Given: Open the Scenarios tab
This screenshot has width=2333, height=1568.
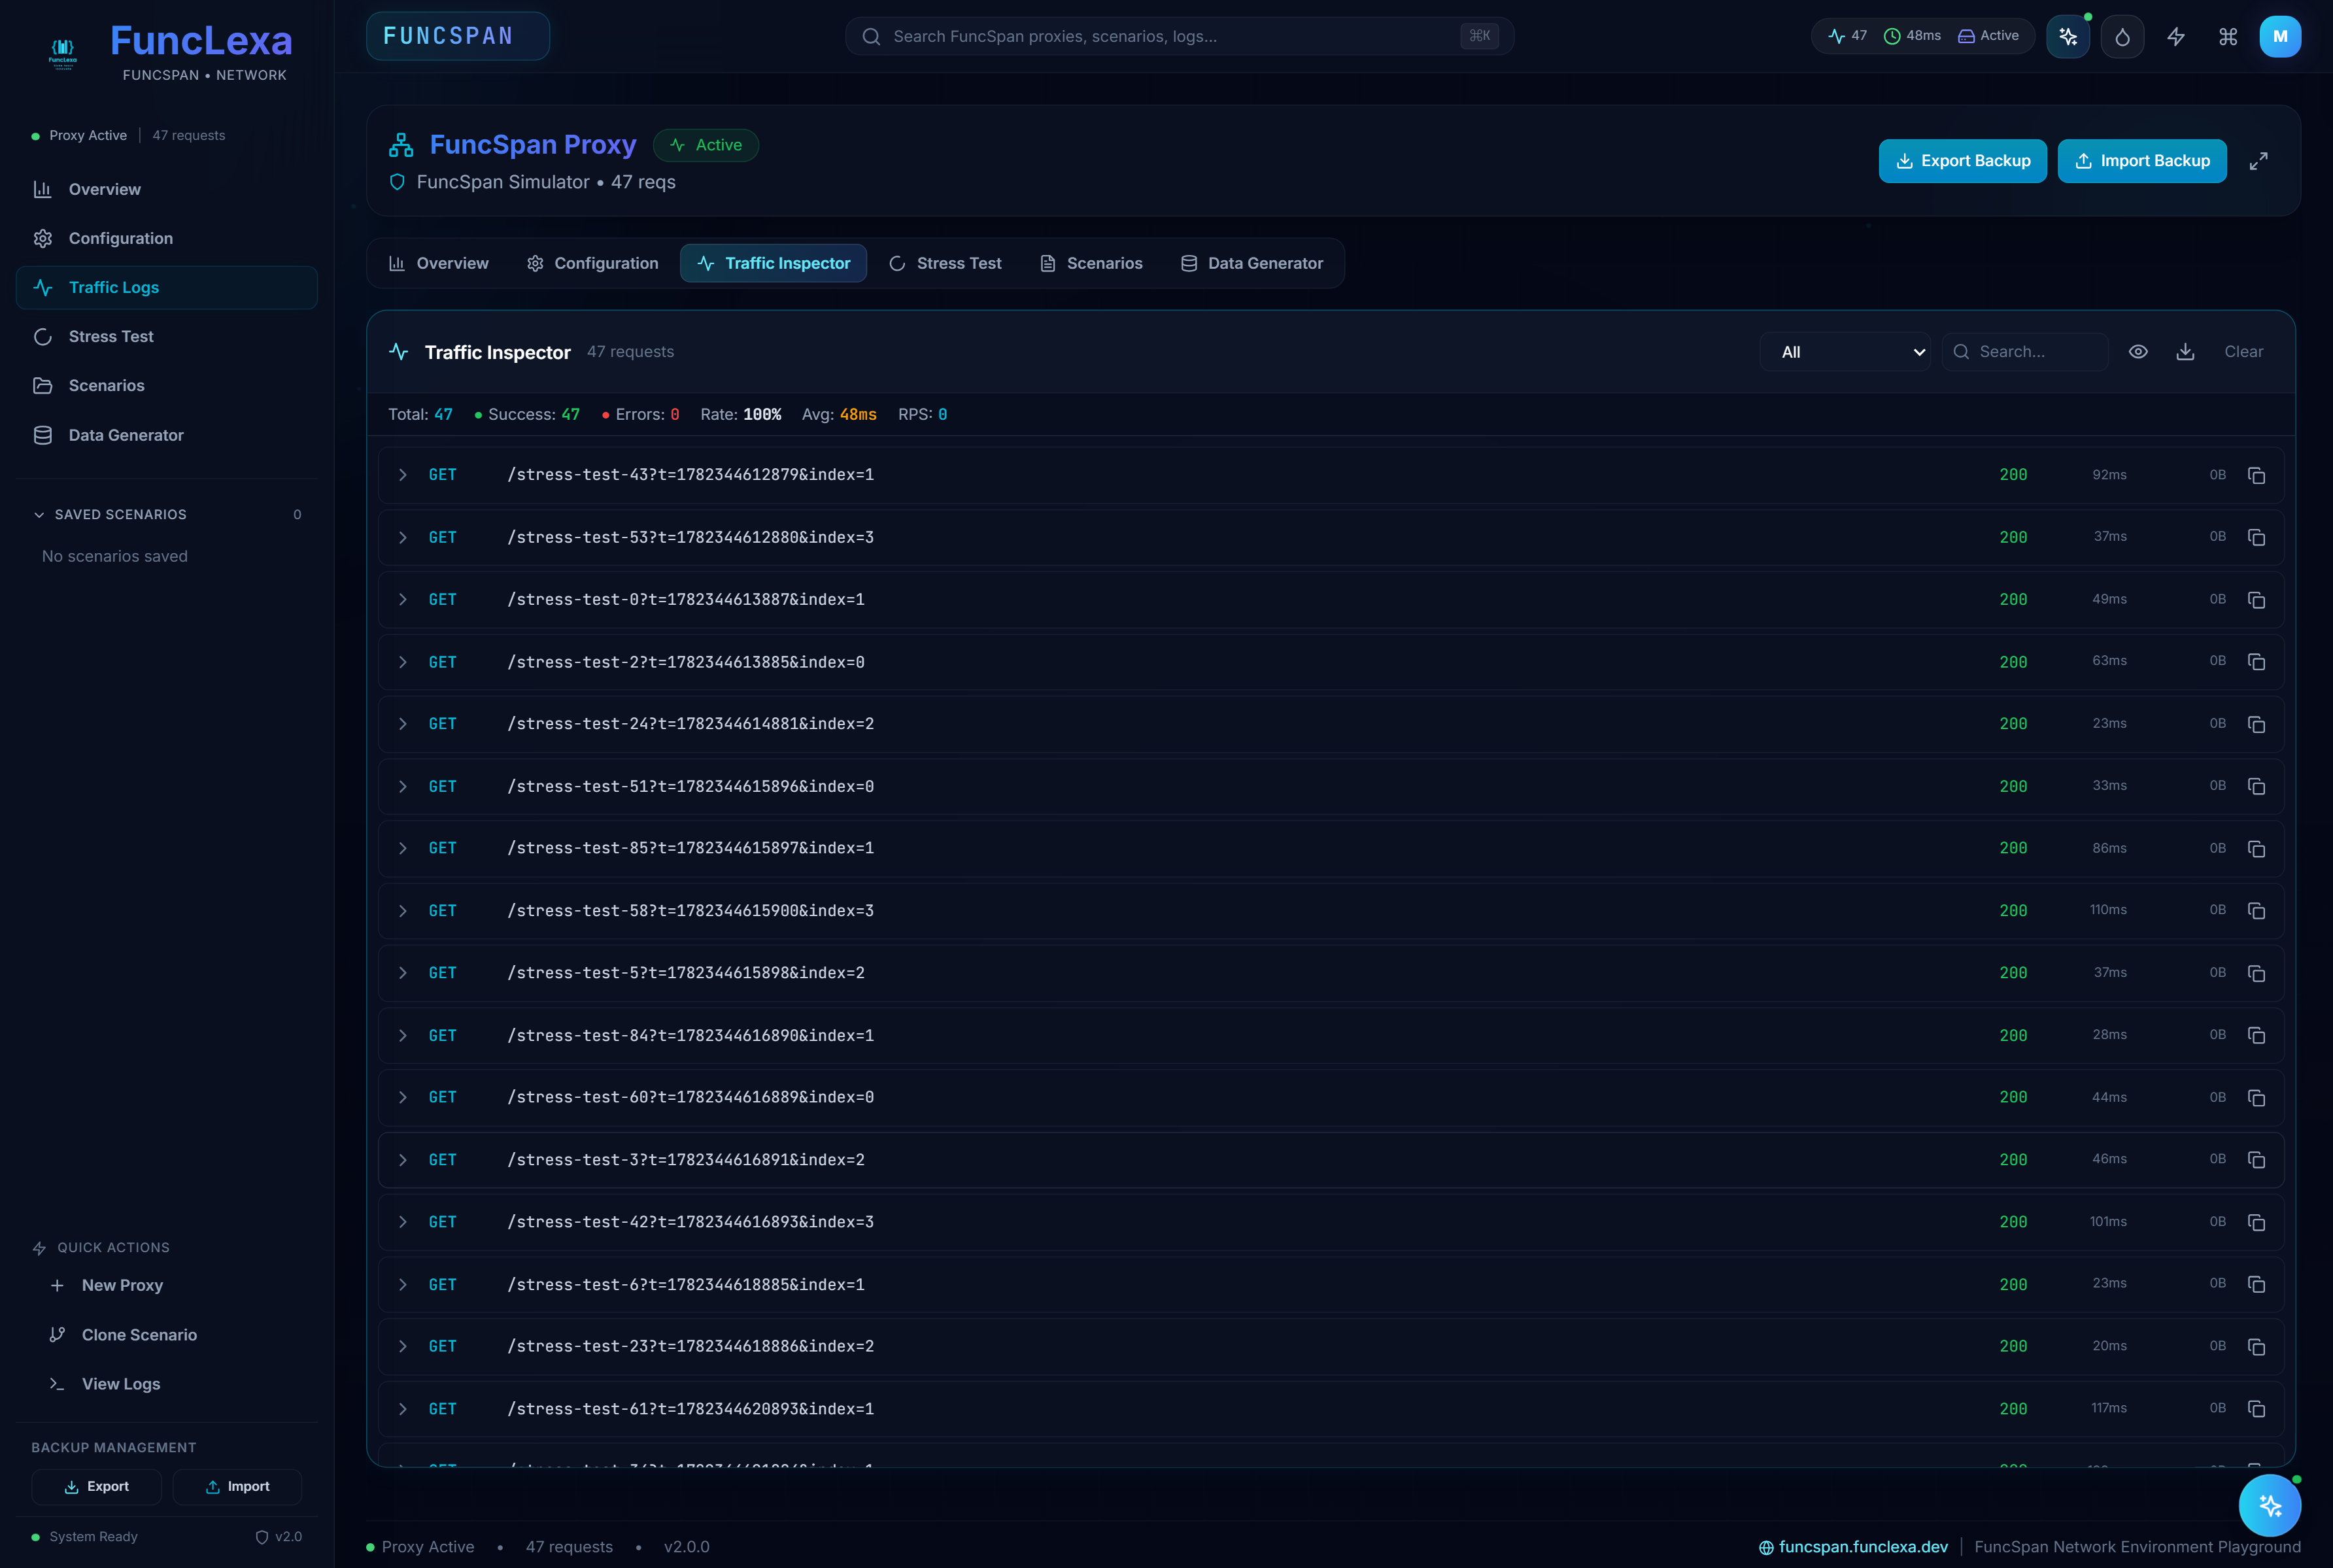Looking at the screenshot, I should (1091, 263).
